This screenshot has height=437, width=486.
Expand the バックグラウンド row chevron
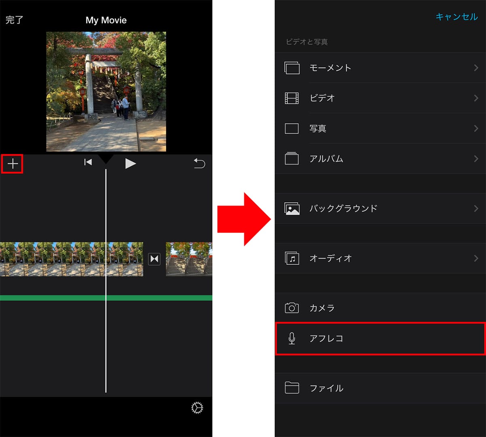(476, 209)
